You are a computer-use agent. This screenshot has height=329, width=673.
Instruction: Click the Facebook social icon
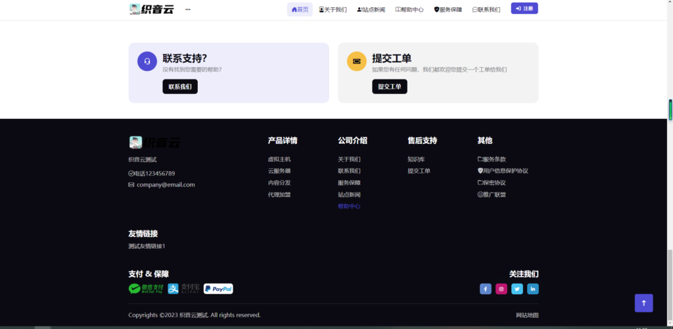coord(486,289)
